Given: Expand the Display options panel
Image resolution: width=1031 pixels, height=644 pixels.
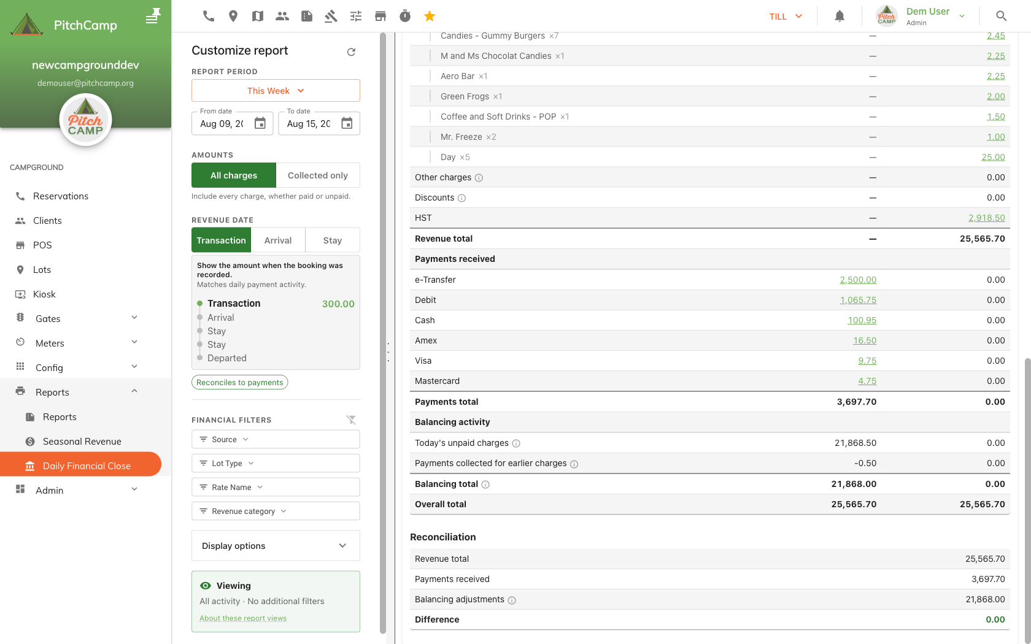Looking at the screenshot, I should coord(276,546).
